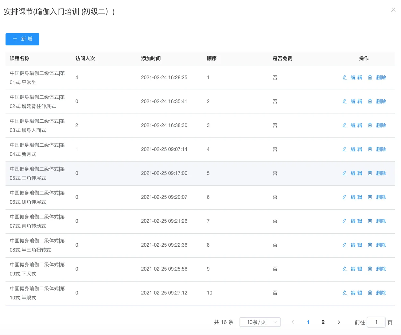
Task: Click pencil edit icon for 03式.狮身人面式
Action: pos(345,125)
